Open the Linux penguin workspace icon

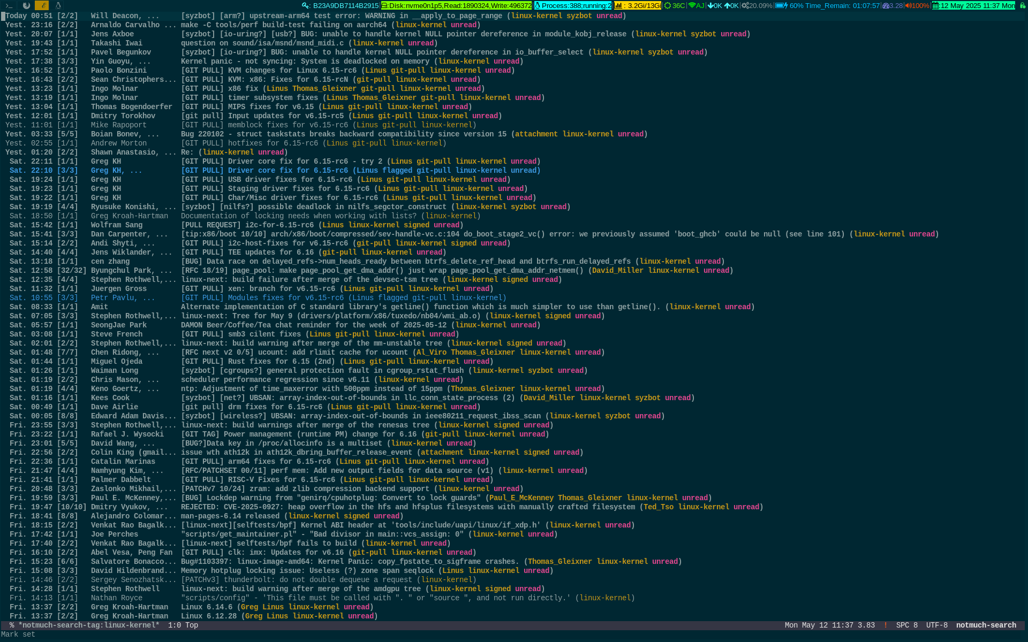58,5
